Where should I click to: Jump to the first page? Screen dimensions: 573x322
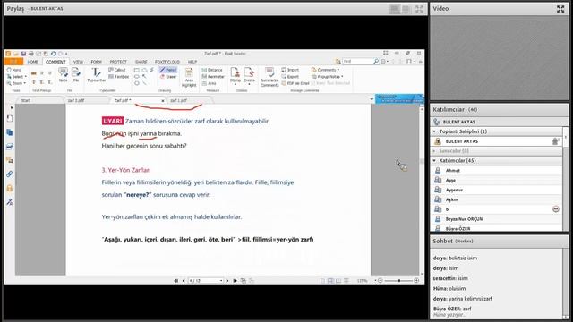coord(176,280)
